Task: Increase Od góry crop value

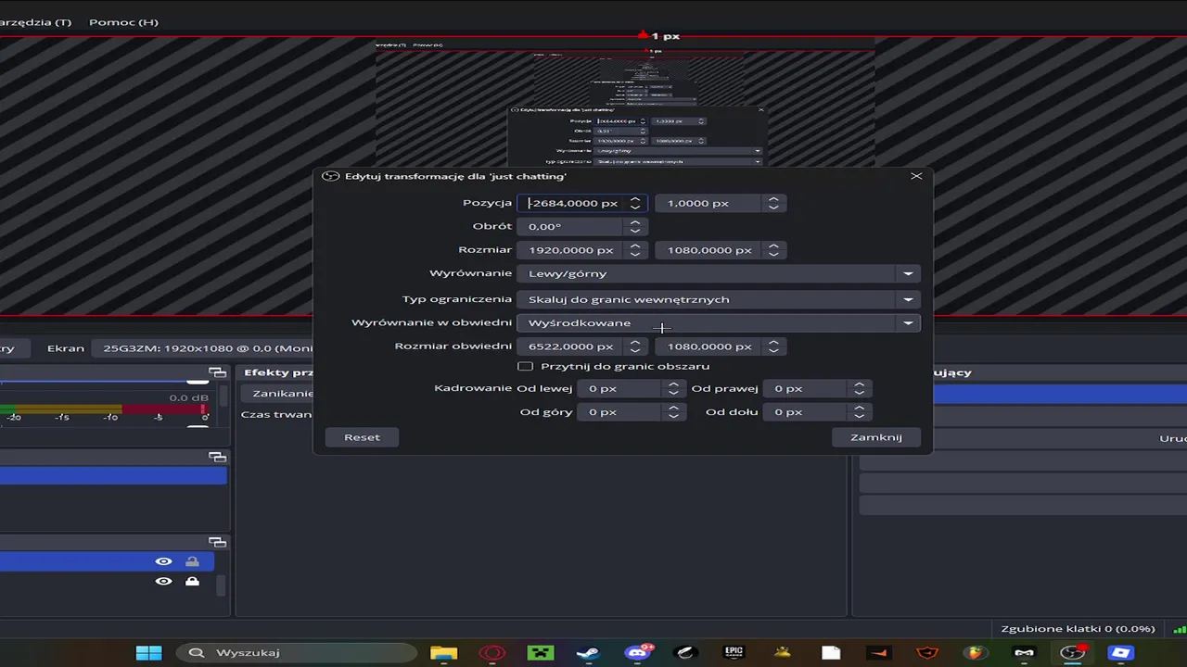Action: tap(674, 408)
